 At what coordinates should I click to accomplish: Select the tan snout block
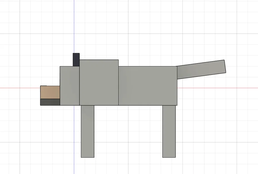tap(50, 92)
